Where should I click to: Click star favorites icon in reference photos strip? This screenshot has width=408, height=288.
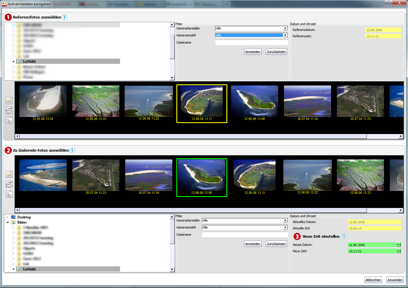(x=9, y=101)
